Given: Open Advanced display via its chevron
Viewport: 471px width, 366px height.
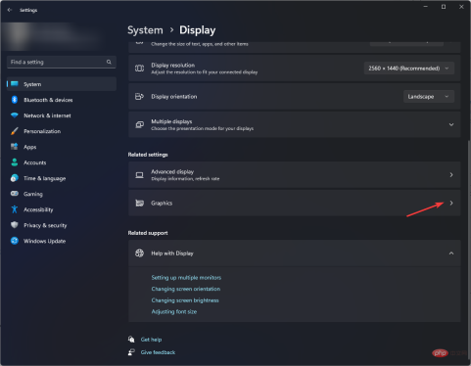Looking at the screenshot, I should (x=451, y=175).
